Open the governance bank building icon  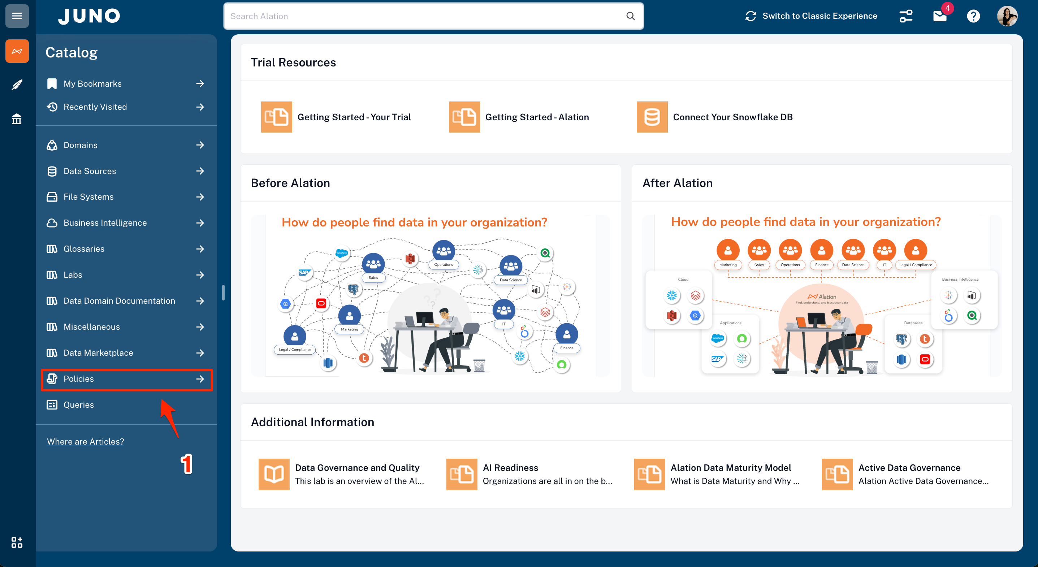click(x=17, y=119)
